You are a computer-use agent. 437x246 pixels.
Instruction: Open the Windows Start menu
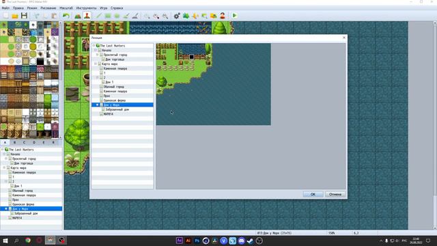(x=5, y=241)
